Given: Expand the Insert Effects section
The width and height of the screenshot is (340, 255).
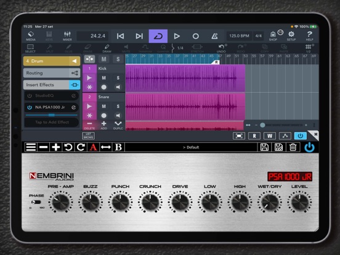Looking at the screenshot, I should 52,85.
